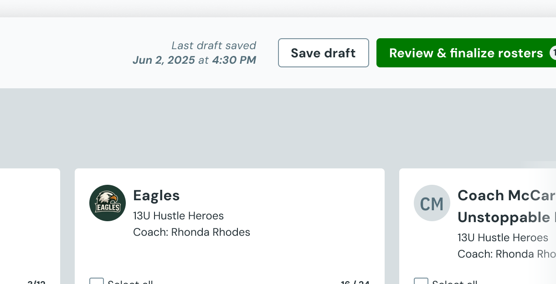
Task: Click the 4:30 PM time text
Action: pos(234,60)
